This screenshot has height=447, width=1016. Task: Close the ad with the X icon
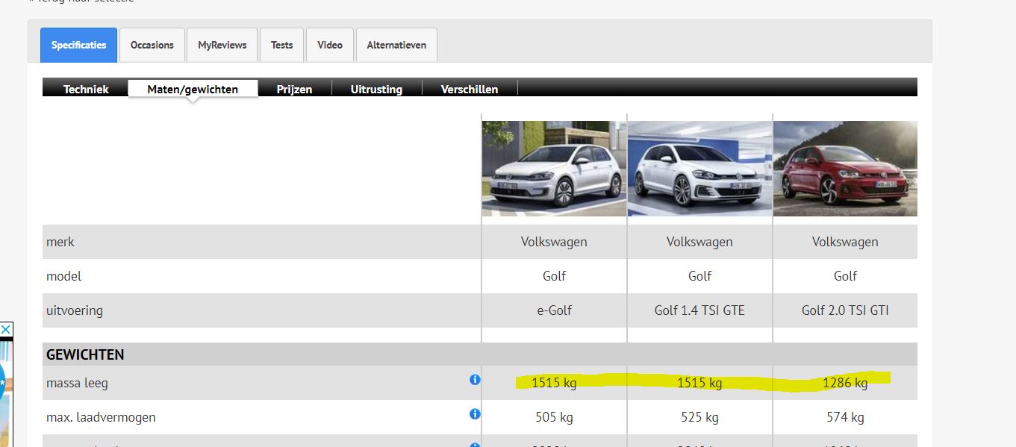[6, 329]
